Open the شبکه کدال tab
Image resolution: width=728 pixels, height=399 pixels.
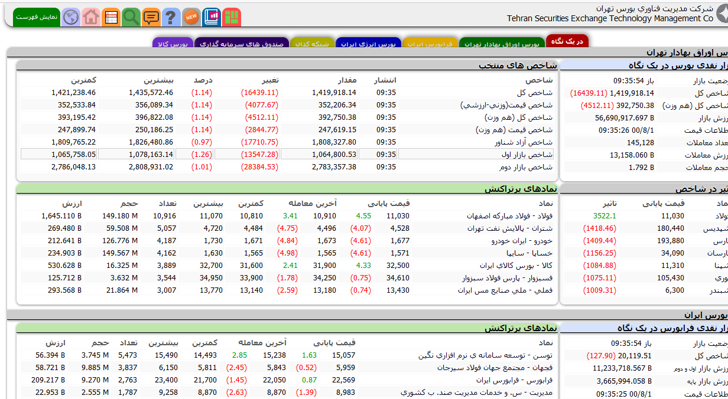[312, 44]
